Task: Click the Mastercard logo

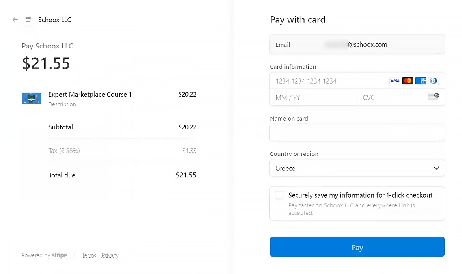Action: point(408,81)
